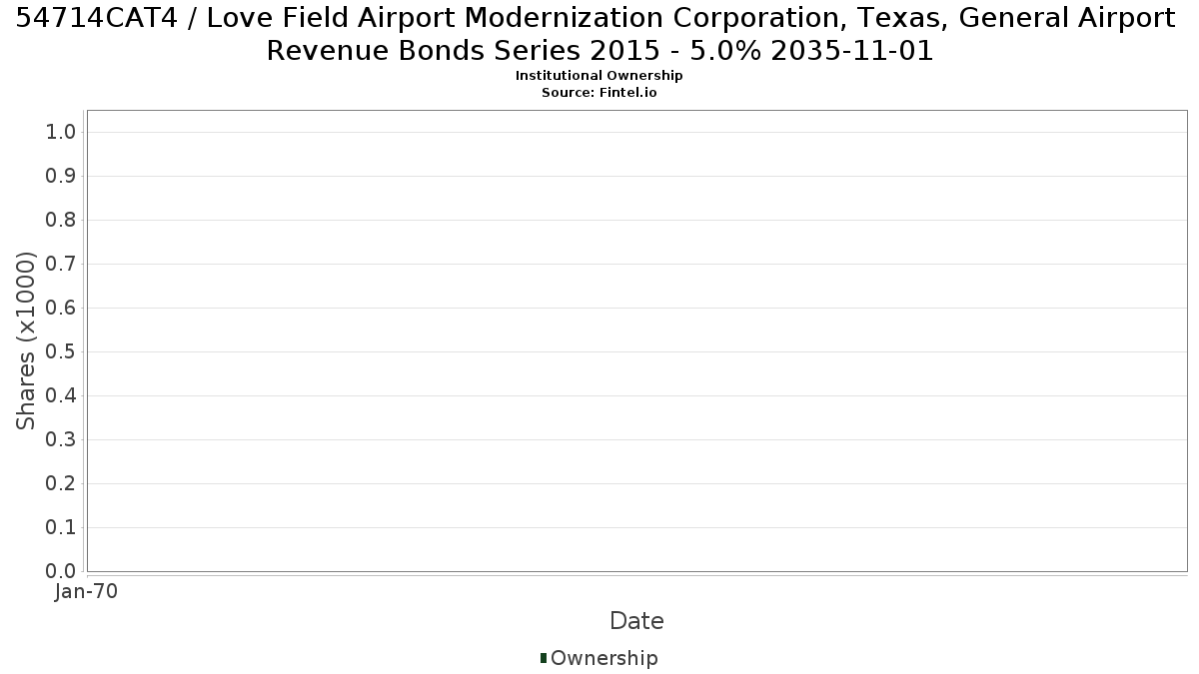Select the 0.5 y-axis tick label
This screenshot has width=1199, height=674.
click(x=62, y=351)
